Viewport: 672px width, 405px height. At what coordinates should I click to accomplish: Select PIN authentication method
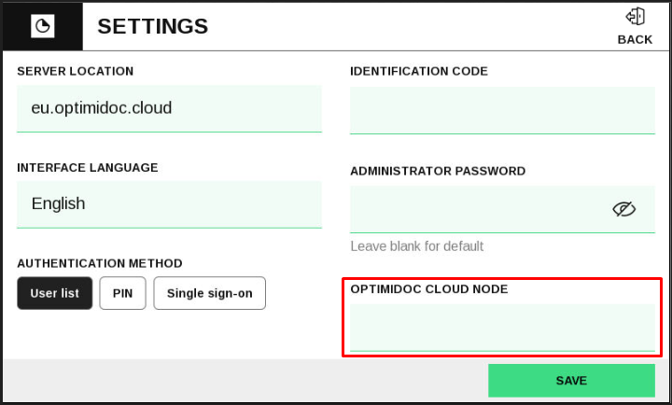(122, 293)
